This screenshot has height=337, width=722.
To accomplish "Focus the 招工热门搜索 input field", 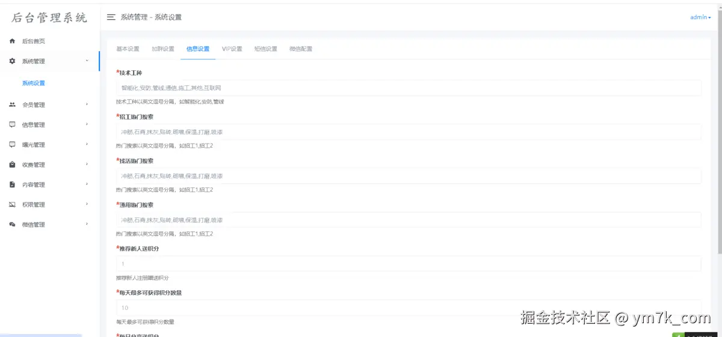I will coord(409,132).
